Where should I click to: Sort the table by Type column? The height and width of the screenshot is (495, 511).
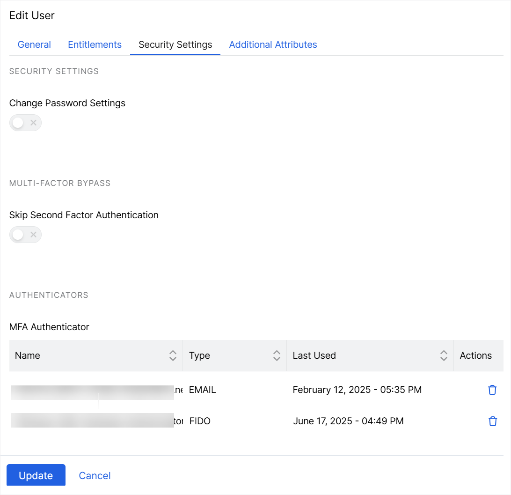pos(277,355)
